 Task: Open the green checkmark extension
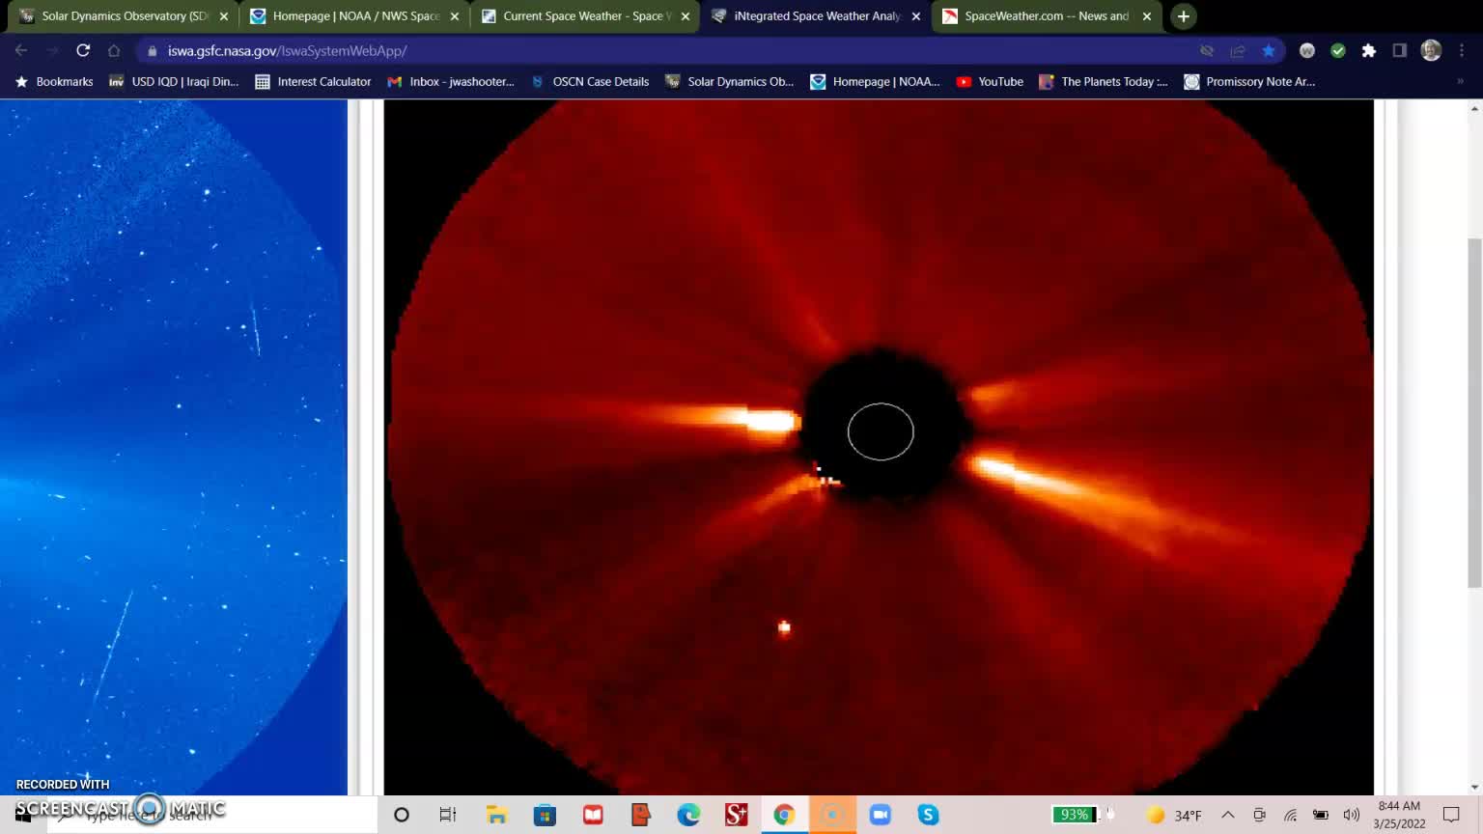pos(1338,51)
